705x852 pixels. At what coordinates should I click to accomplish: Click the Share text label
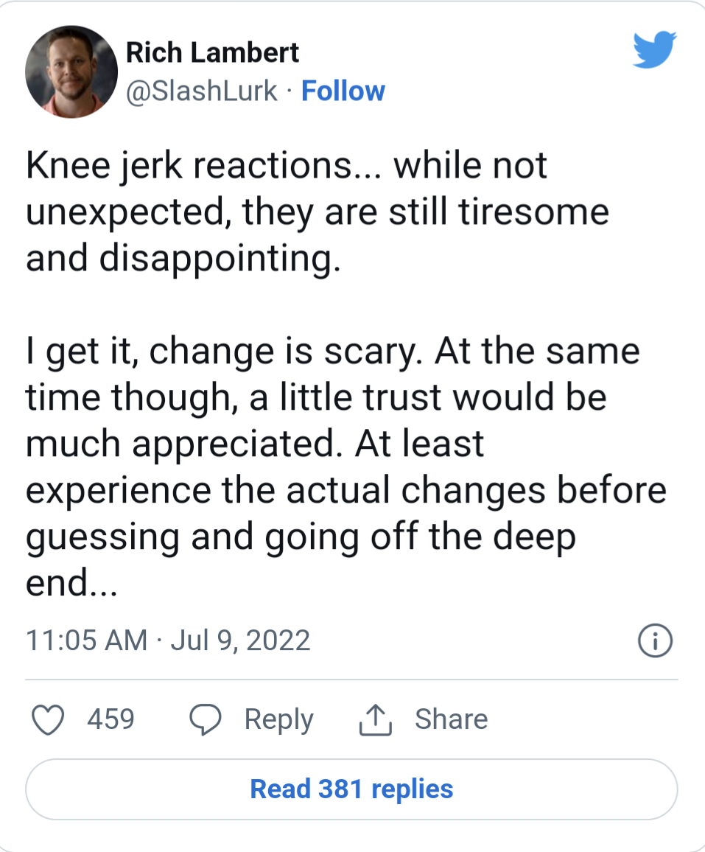tap(451, 719)
